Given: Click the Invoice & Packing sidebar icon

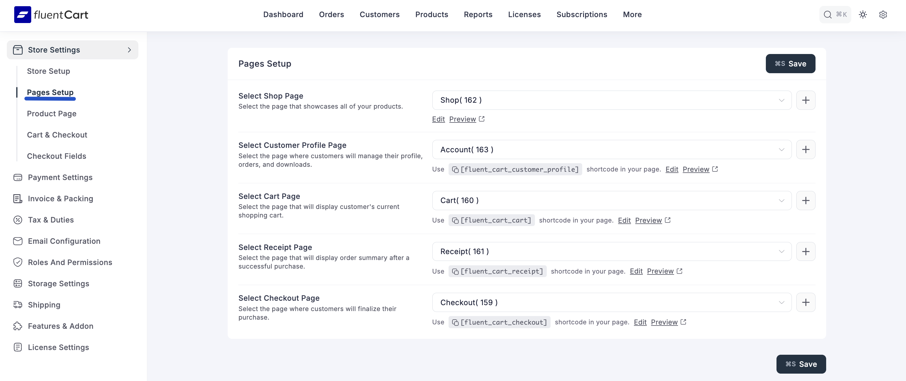Looking at the screenshot, I should click(18, 198).
